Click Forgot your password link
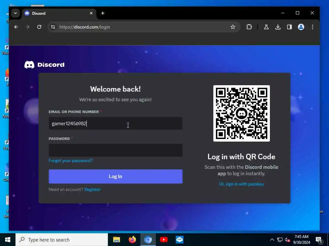 [x=71, y=161]
